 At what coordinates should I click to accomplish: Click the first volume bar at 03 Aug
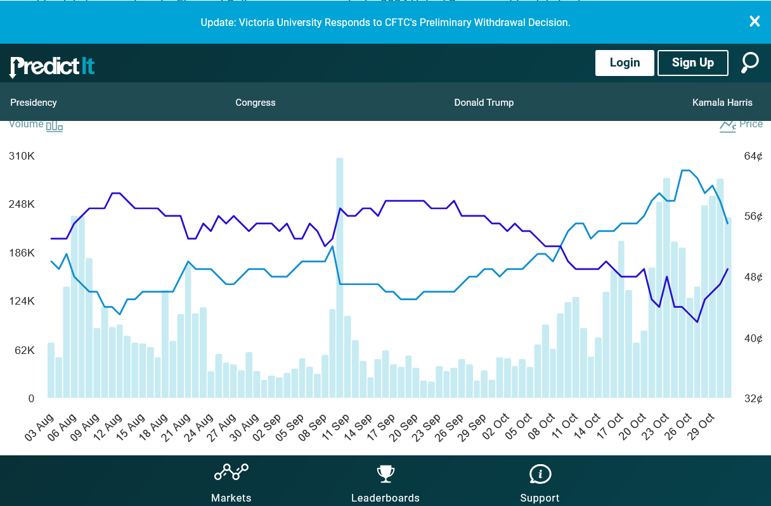[x=51, y=370]
